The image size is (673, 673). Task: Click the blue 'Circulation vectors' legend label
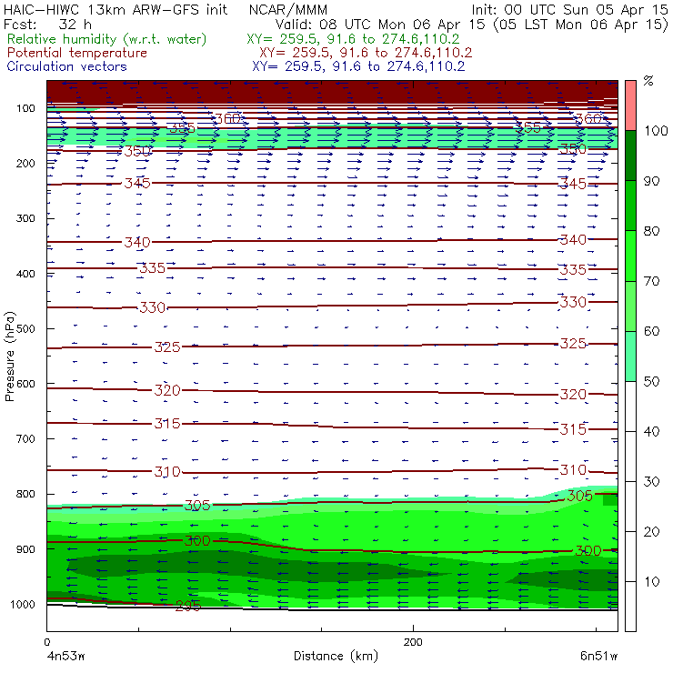(x=67, y=66)
